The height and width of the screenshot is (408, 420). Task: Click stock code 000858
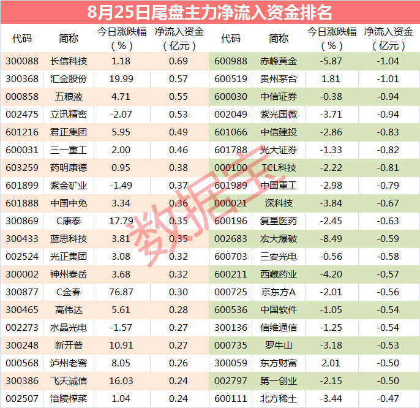click(x=22, y=97)
